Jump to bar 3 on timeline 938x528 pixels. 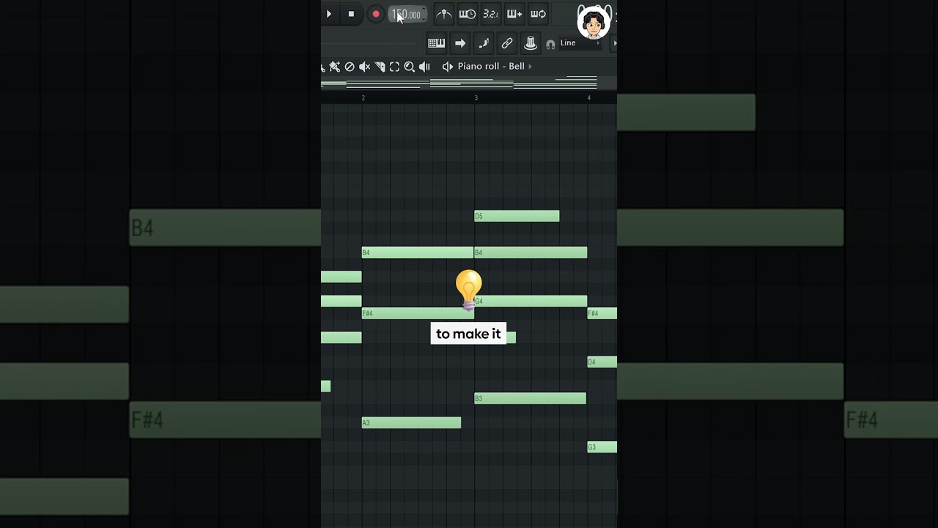click(476, 98)
